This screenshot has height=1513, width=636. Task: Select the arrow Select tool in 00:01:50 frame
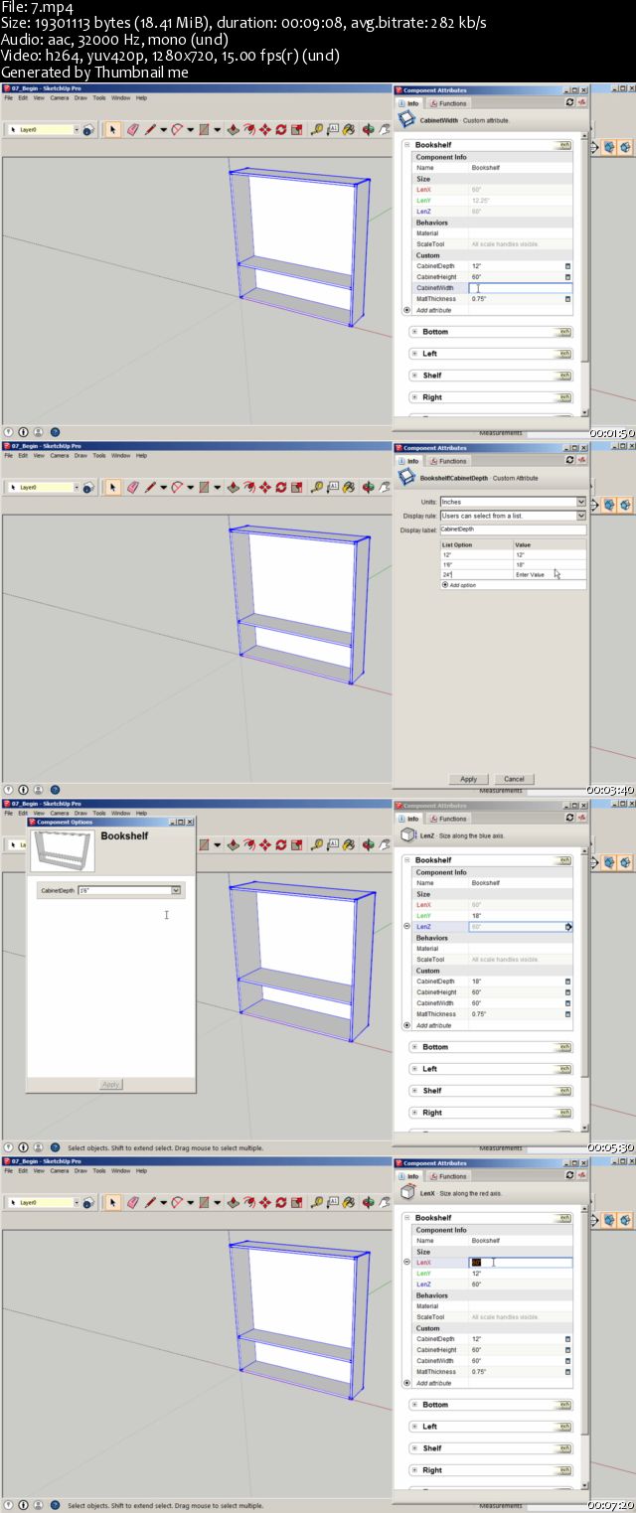[x=112, y=129]
